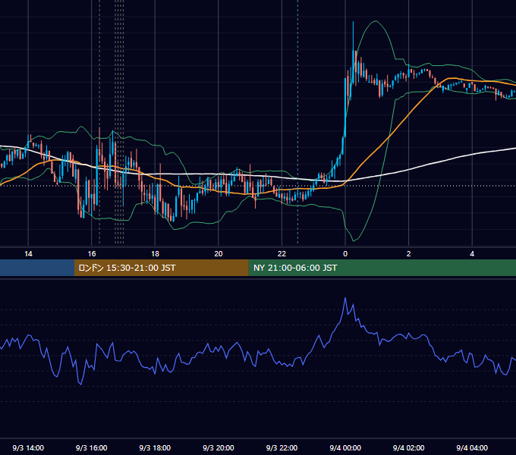The height and width of the screenshot is (455, 516).
Task: Click the ロンドン 15:30-21:00 JST session bar
Action: [x=161, y=268]
